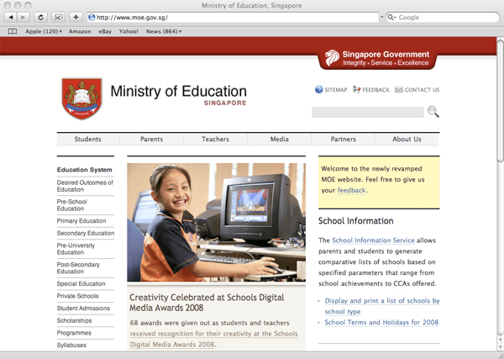Open the News (864) bookmarks dropdown
The image size is (504, 359).
(164, 31)
